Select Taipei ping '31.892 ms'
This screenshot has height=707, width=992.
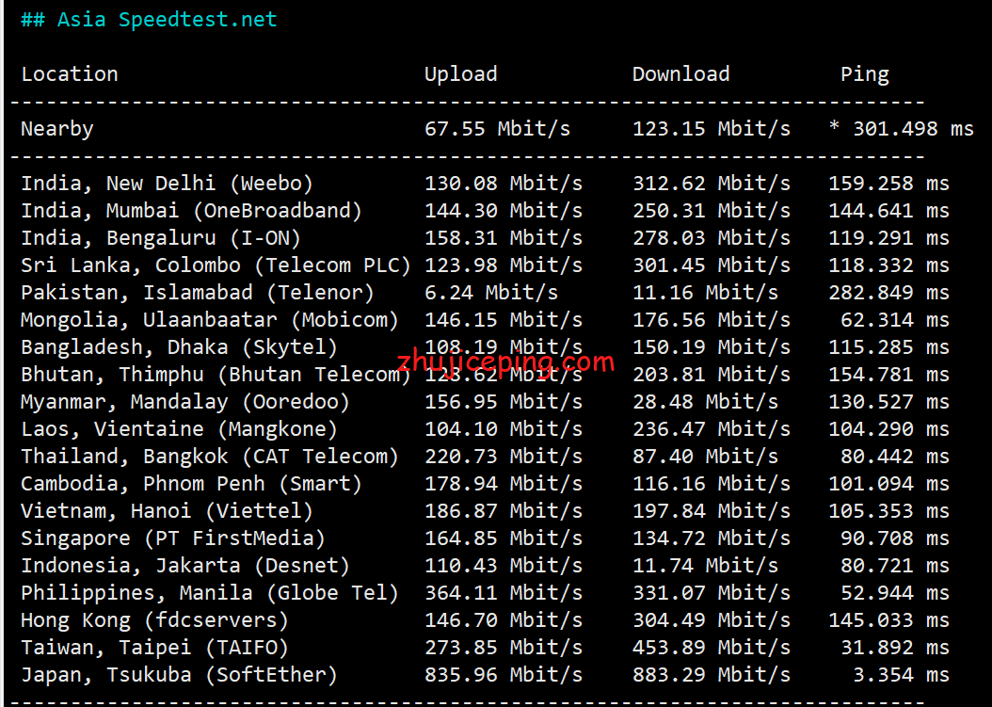[x=894, y=648]
